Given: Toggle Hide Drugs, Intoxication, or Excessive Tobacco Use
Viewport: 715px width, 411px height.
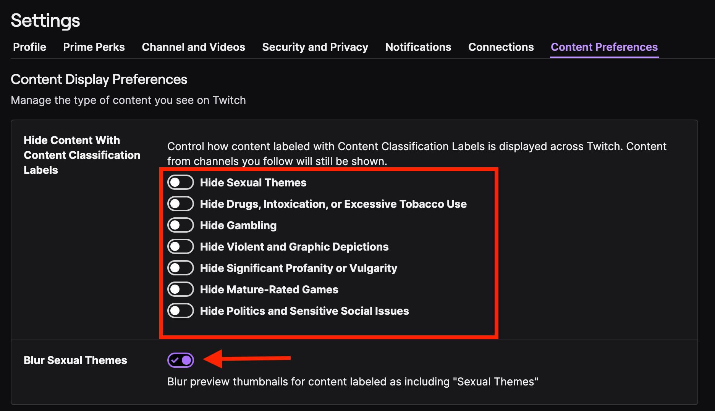Looking at the screenshot, I should pyautogui.click(x=181, y=204).
